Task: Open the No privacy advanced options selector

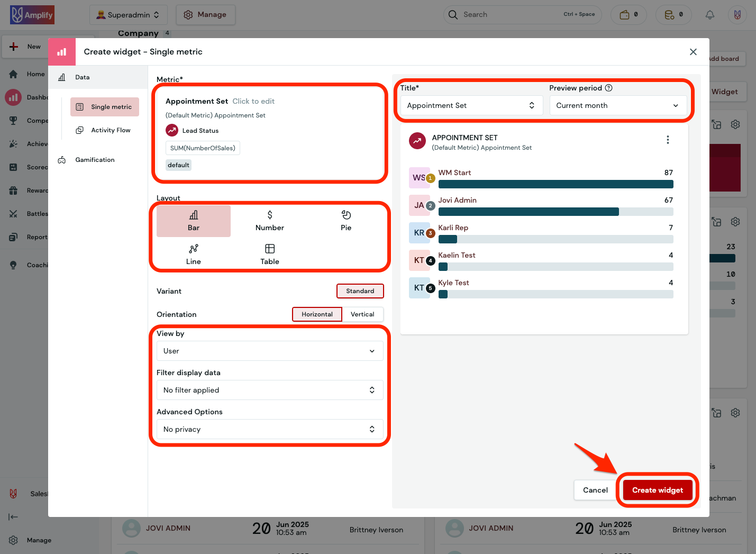Action: point(269,429)
